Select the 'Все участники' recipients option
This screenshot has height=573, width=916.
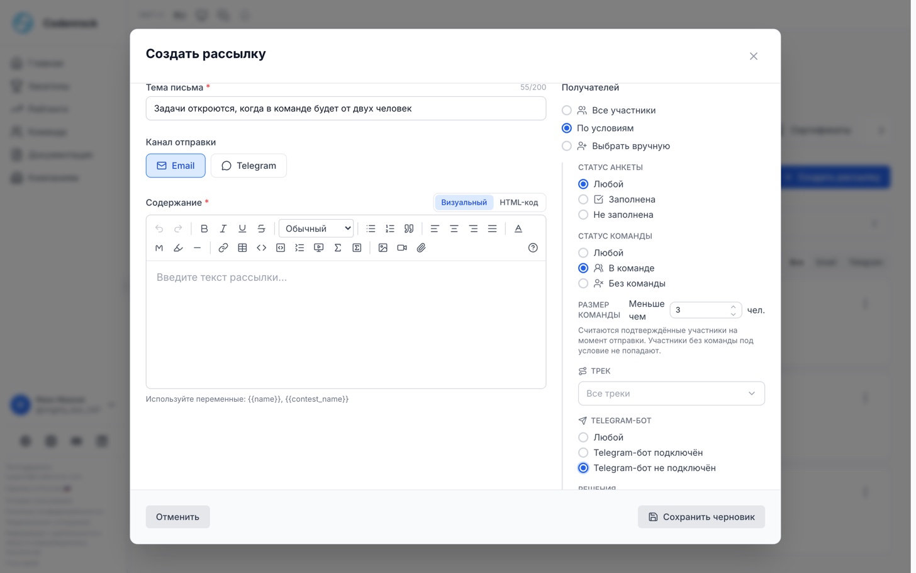[x=608, y=110]
